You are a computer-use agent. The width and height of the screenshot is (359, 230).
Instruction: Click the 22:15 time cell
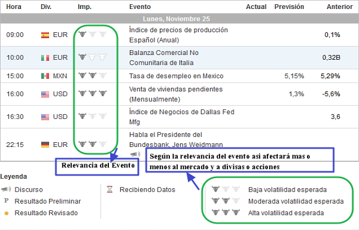15,145
